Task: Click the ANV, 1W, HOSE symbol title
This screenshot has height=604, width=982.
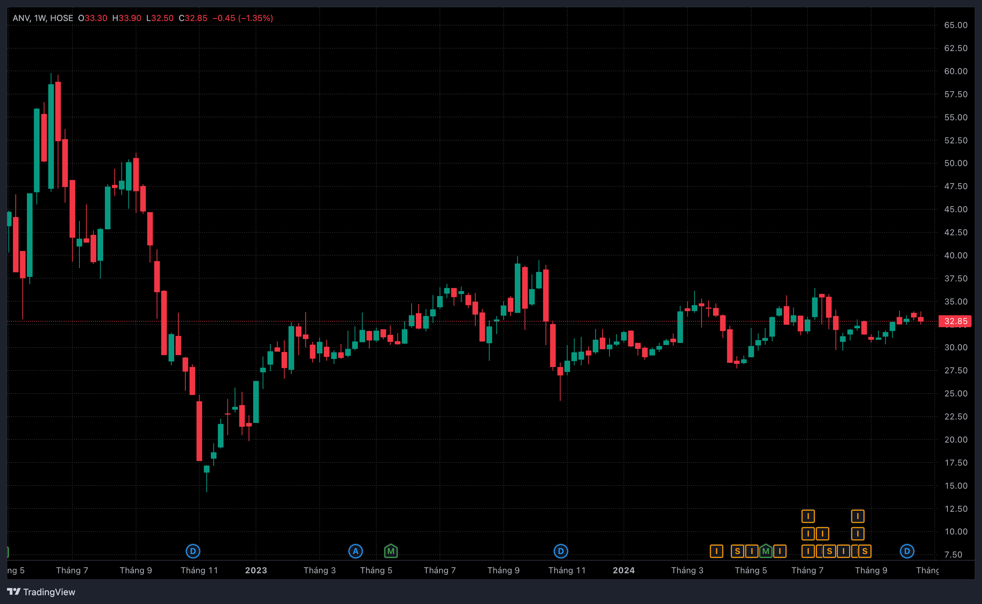Action: (x=43, y=18)
